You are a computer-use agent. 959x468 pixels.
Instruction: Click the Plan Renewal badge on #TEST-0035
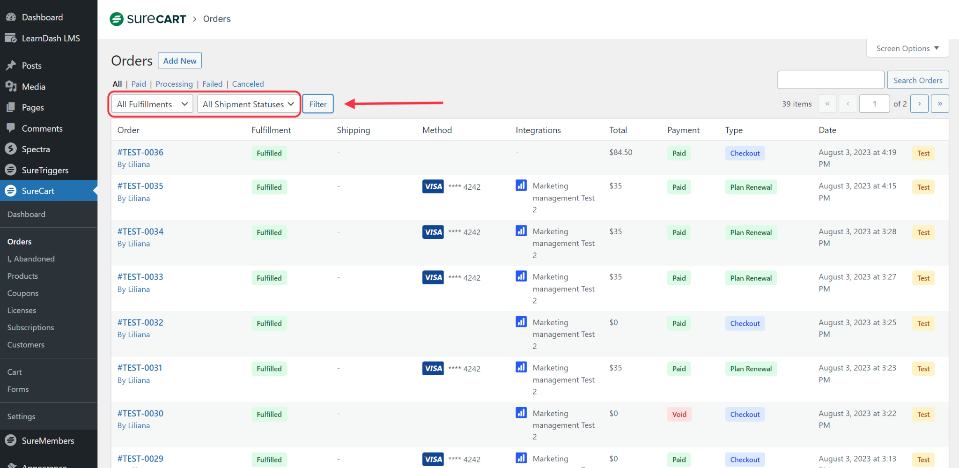coord(751,187)
